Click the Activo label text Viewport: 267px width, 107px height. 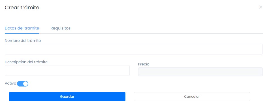point(10,83)
